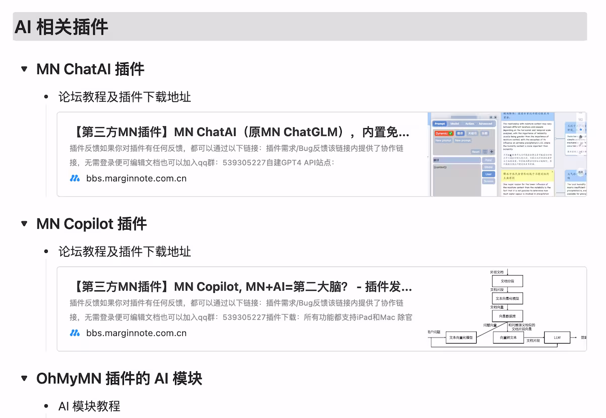Open the MN Copilot, MN+AI=第二大脑 link card title
Viewport: 606px width, 418px height.
click(x=242, y=287)
